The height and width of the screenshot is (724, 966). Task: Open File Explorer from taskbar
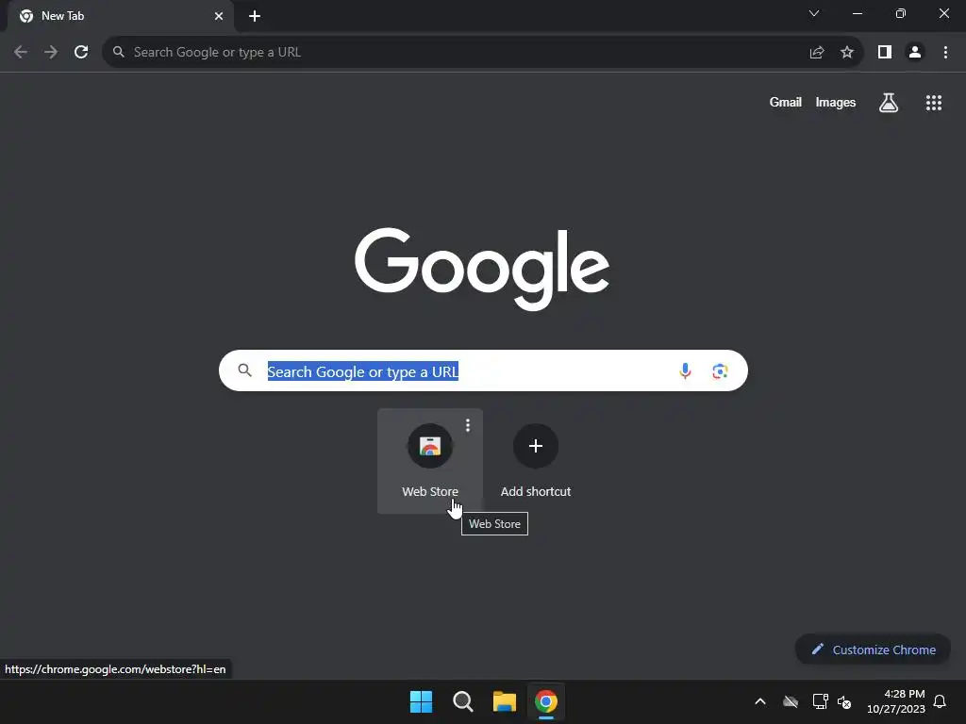tap(505, 701)
